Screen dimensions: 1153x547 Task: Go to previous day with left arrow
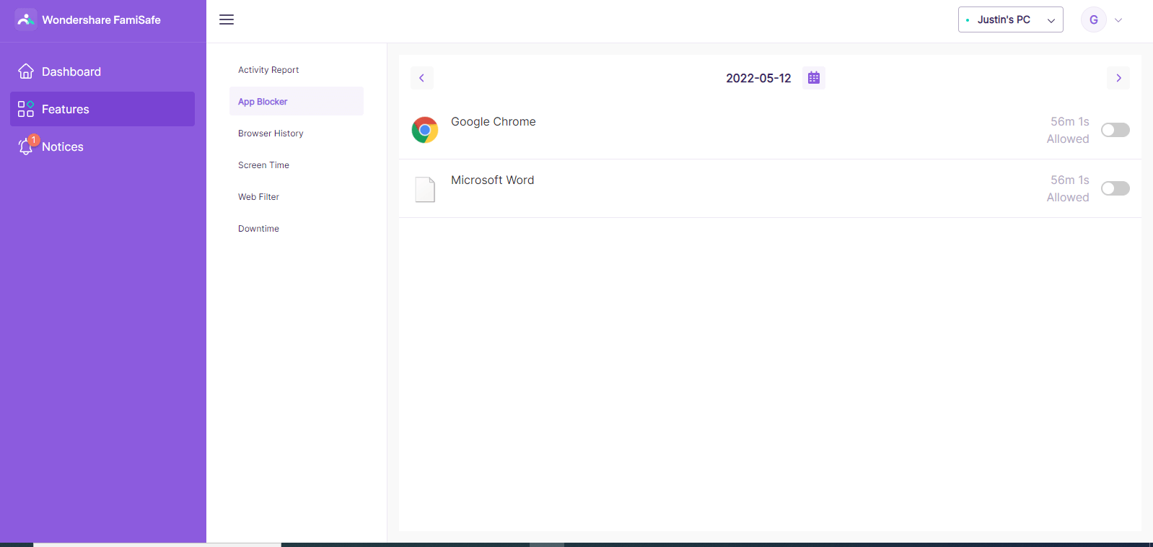(x=422, y=78)
